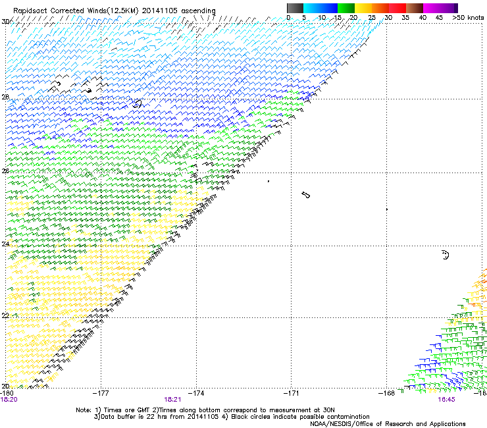Click the cyan 5-10 knots legend swatch
487x428 pixels.
(x=312, y=8)
